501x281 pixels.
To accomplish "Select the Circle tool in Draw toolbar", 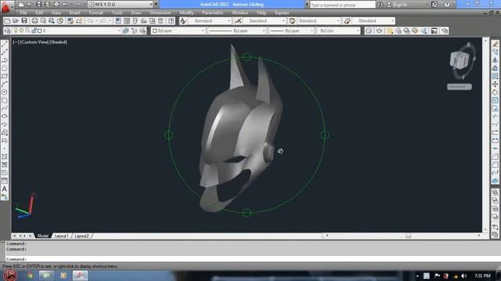I will pos(5,92).
